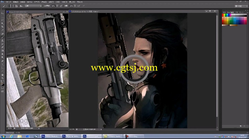Click the main document vertical scrollbar

[x=217, y=66]
